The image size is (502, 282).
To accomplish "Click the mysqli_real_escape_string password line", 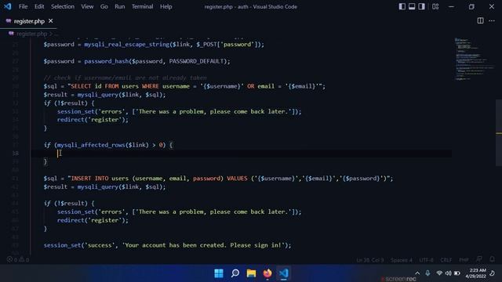I will [154, 45].
